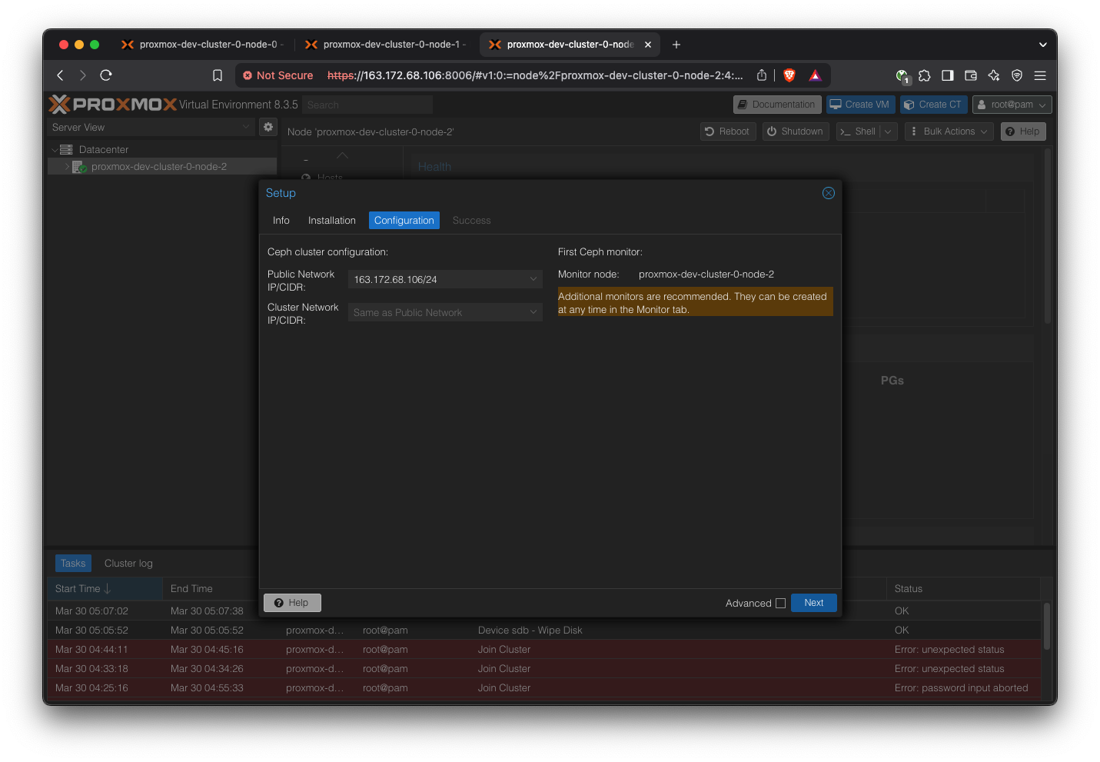Close the Setup dialog with X icon
Screen dimensions: 1100x762
(828, 193)
